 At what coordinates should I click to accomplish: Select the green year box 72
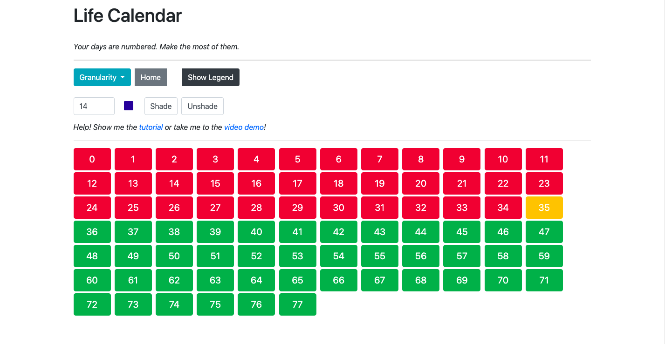[92, 304]
